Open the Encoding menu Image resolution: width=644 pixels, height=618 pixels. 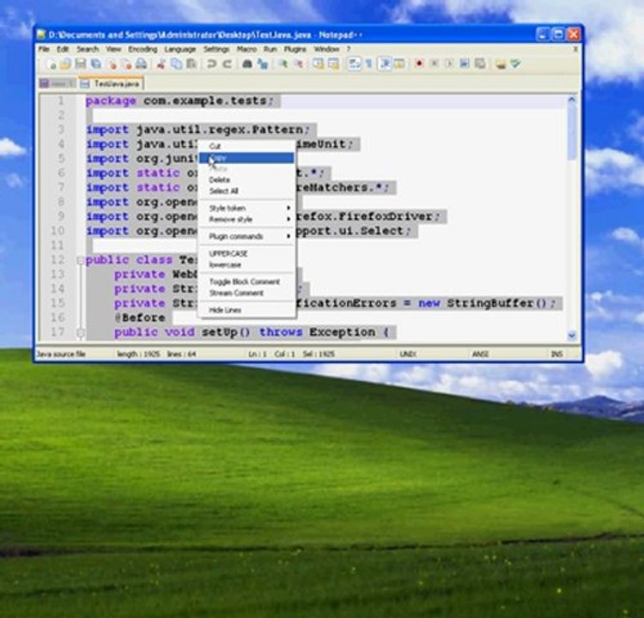(x=143, y=49)
